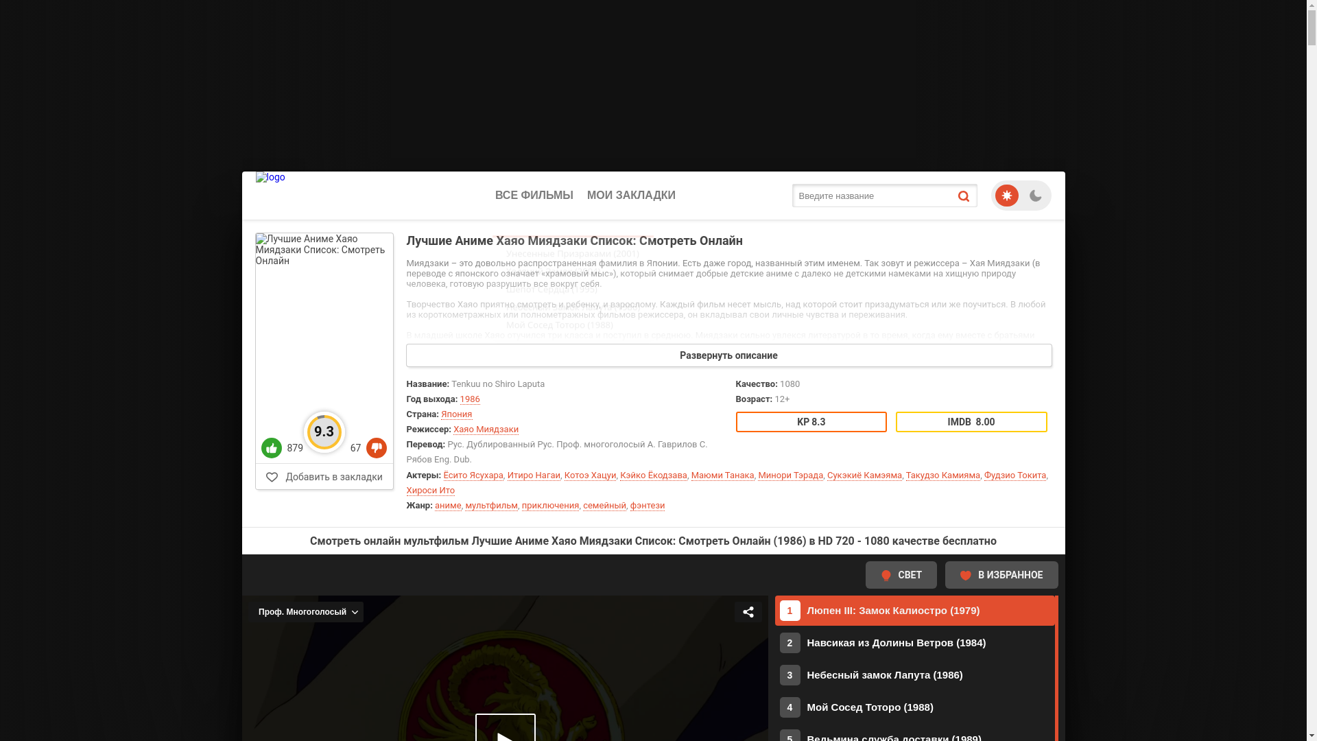Open actor Хироси Ито link
Viewport: 1317px width, 741px height.
coord(431,491)
